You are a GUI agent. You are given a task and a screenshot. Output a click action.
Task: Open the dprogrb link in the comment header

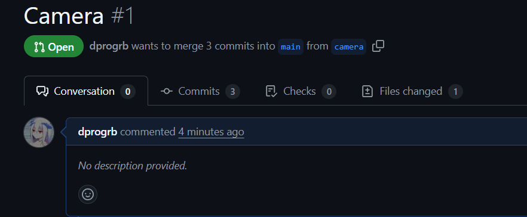point(97,132)
